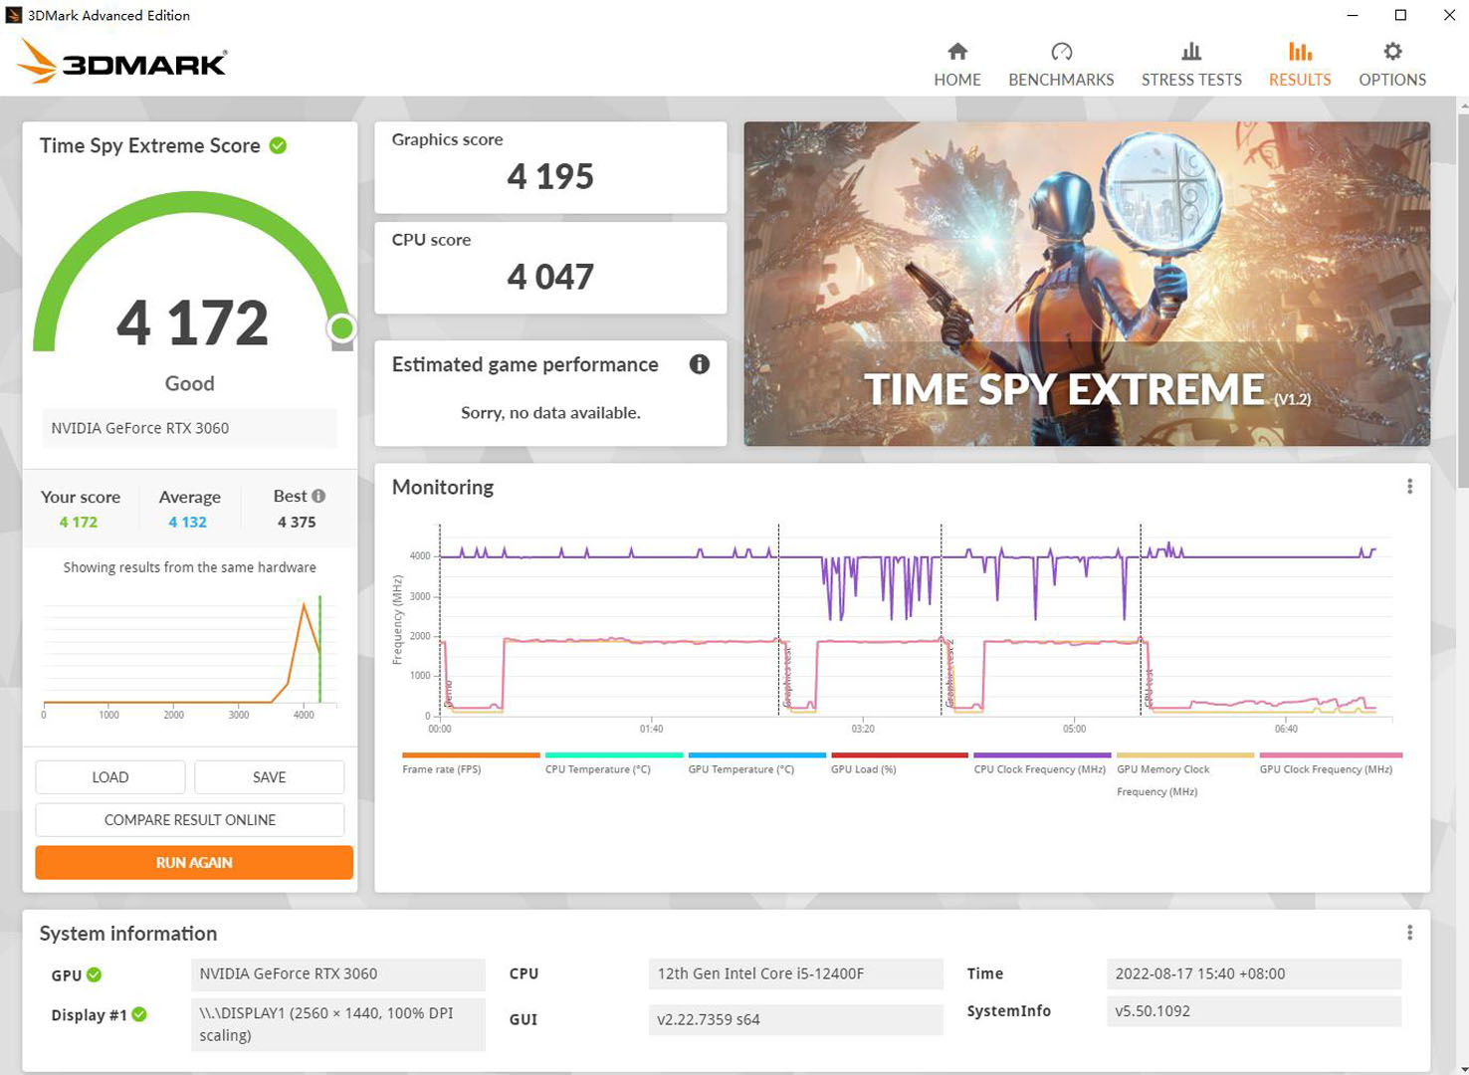Toggle the Frame rate (FPS) chart legend

440,768
